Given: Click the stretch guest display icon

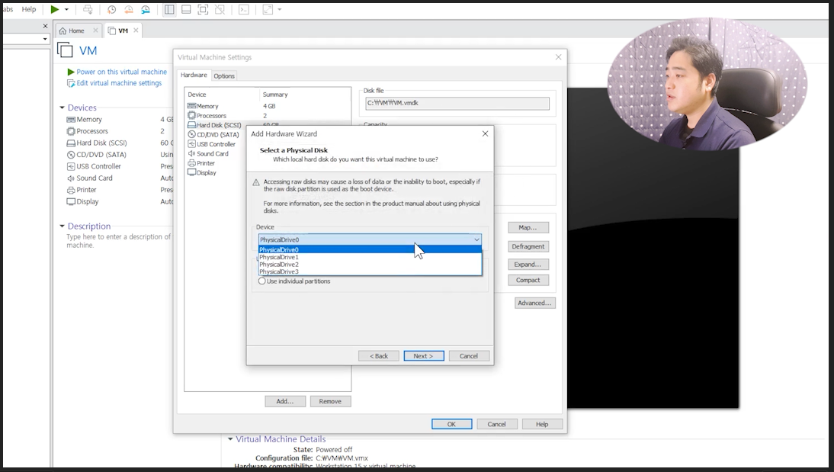Looking at the screenshot, I should coord(268,10).
